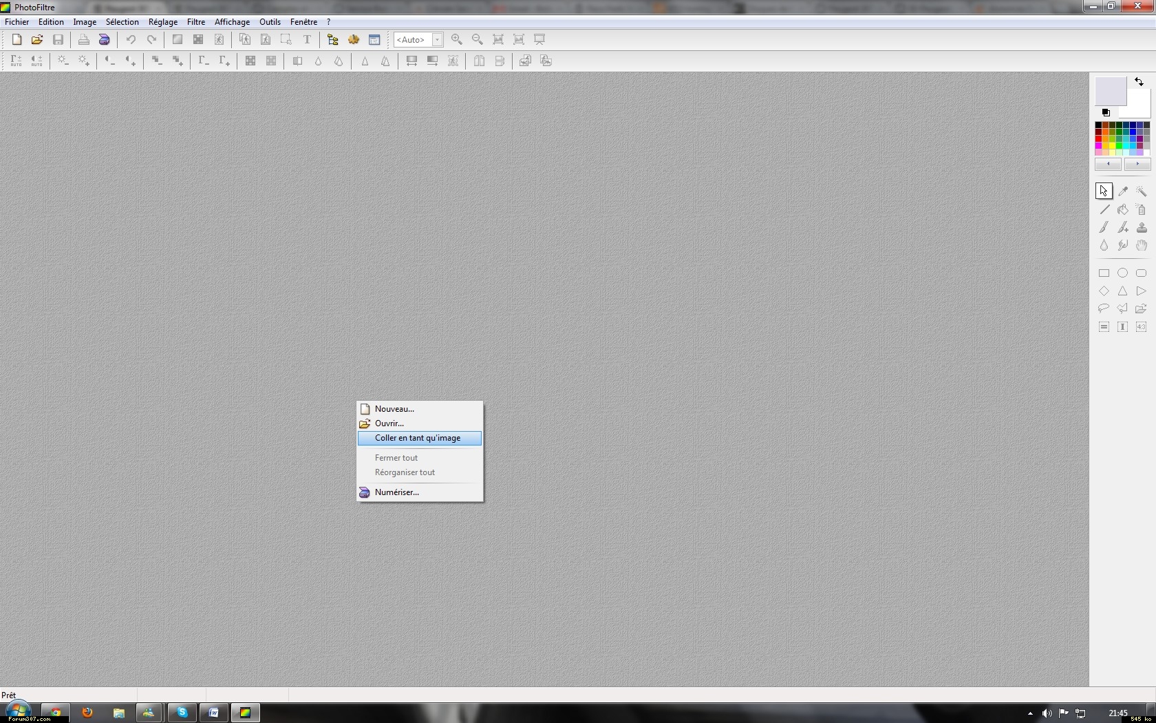Select the Hand scrolling tool
Image resolution: width=1156 pixels, height=723 pixels.
tap(1142, 245)
